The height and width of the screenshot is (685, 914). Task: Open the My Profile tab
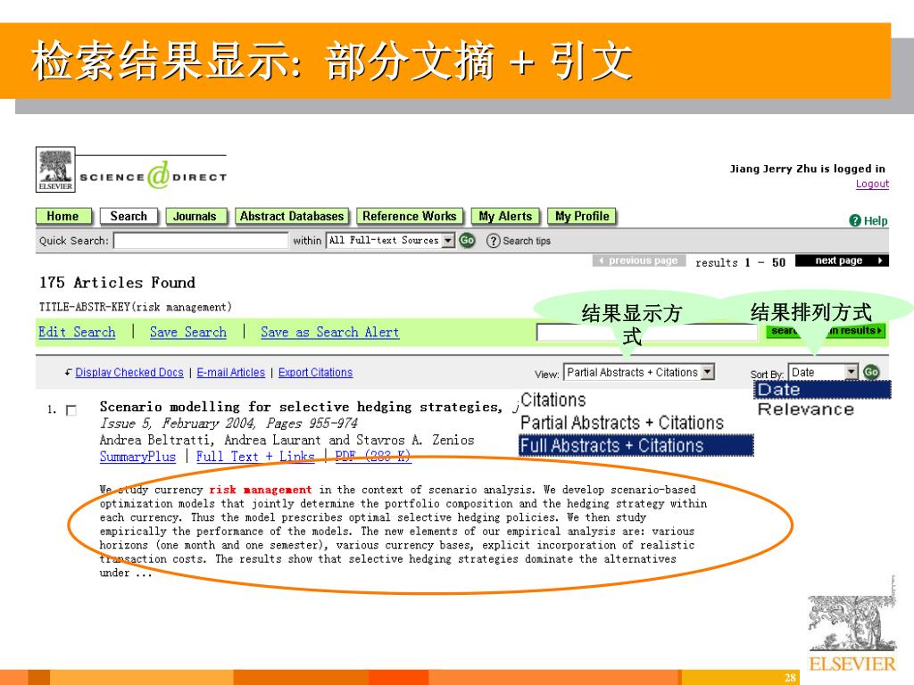(x=582, y=216)
